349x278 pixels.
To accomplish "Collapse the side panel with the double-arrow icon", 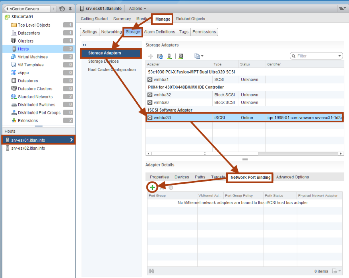I will (x=84, y=45).
